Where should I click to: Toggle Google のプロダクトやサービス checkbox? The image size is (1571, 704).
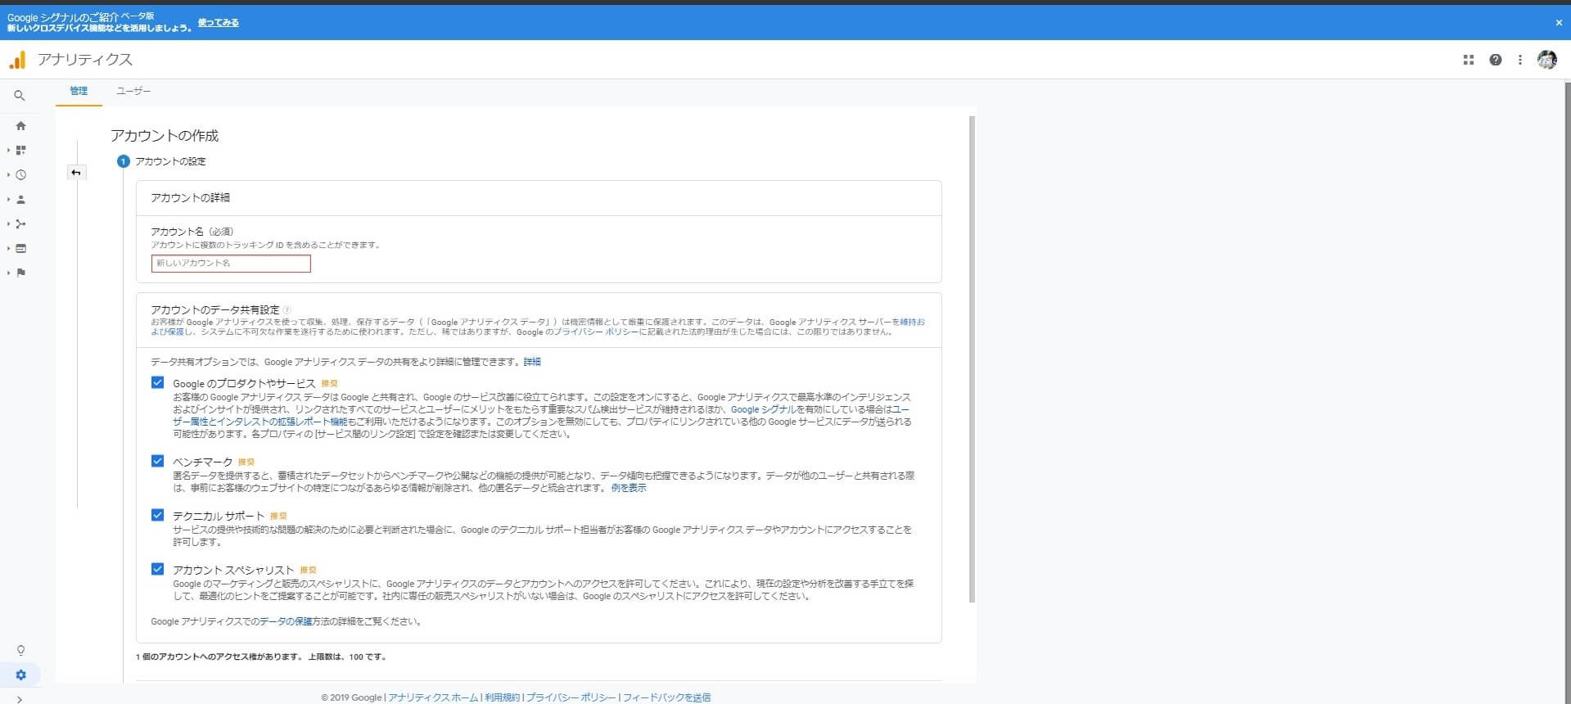[158, 382]
